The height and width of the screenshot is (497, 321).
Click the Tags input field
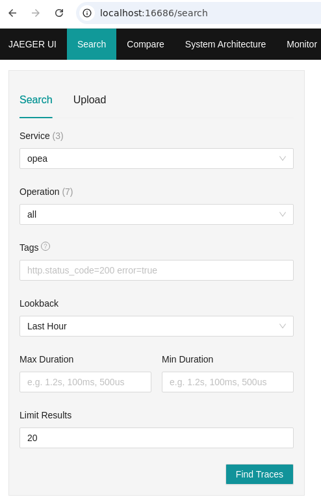[157, 270]
